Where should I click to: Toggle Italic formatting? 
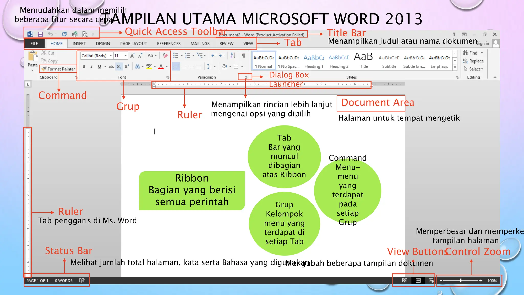tap(92, 66)
